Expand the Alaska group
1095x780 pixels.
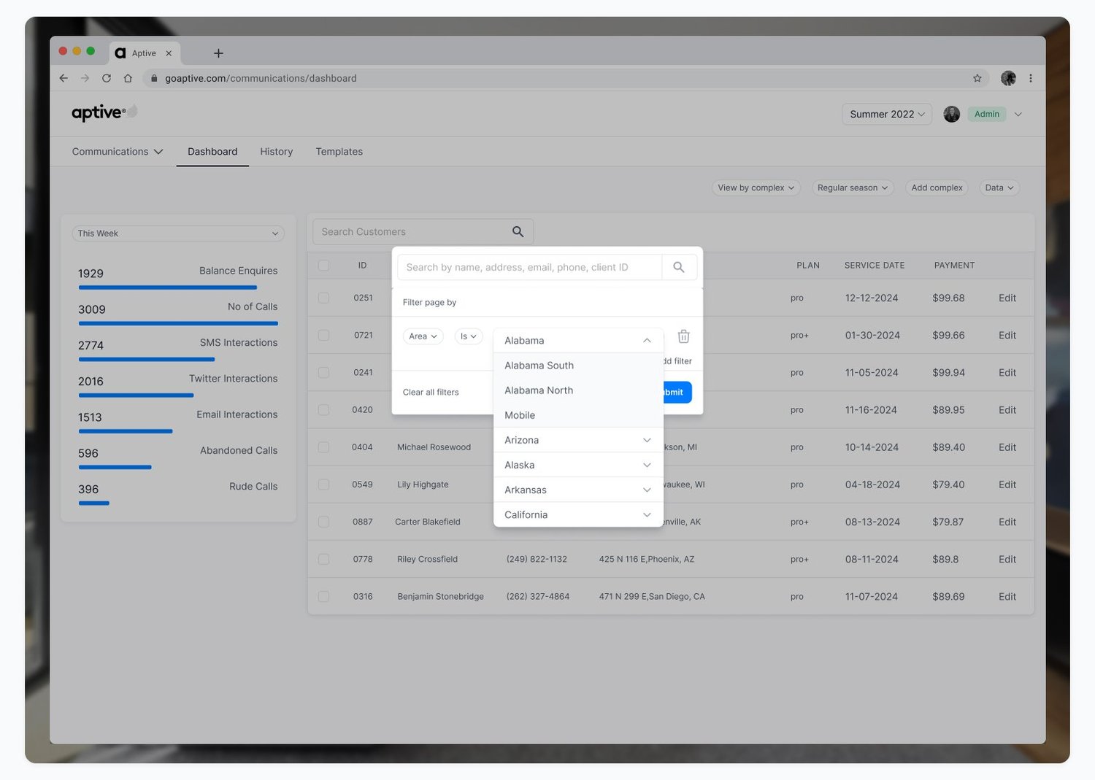578,465
